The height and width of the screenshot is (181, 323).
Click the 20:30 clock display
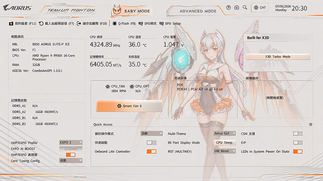tap(299, 8)
